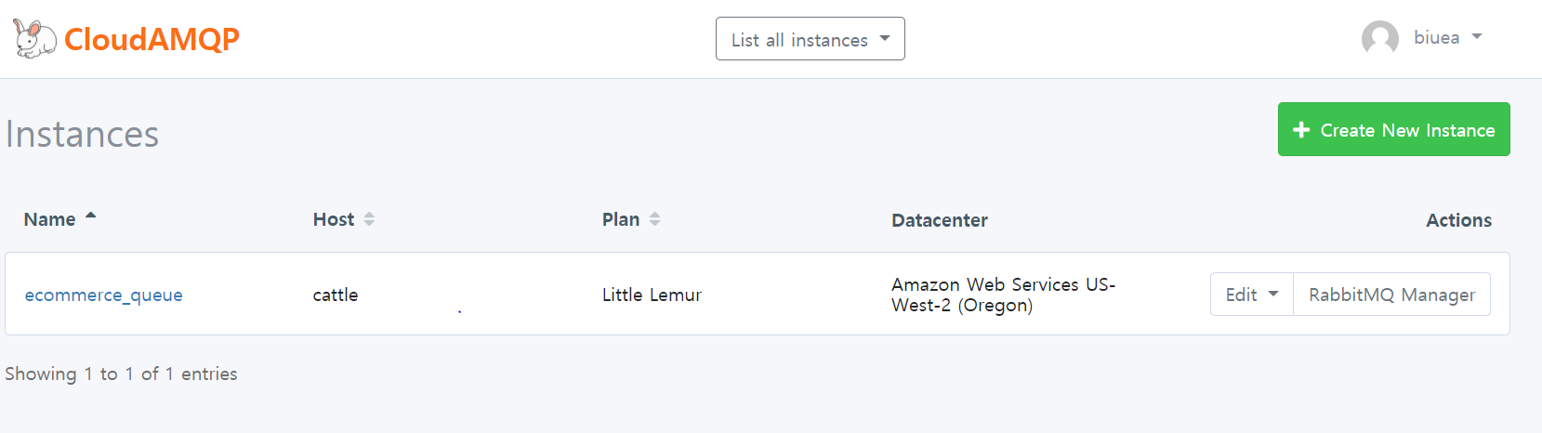Create a new instance
Viewport: 1542px width, 433px height.
[x=1394, y=129]
